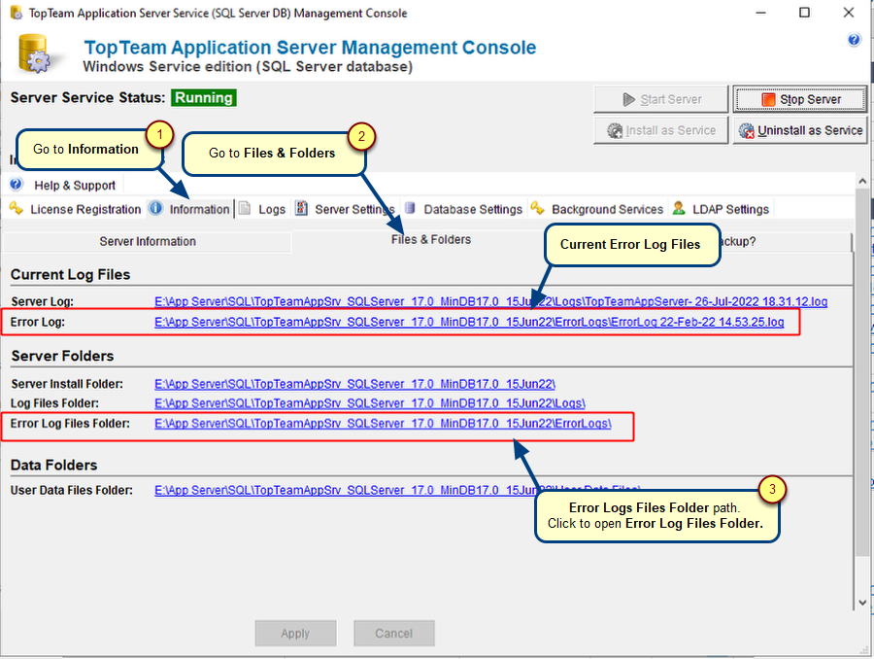
Task: Click the Apply button
Action: point(295,634)
